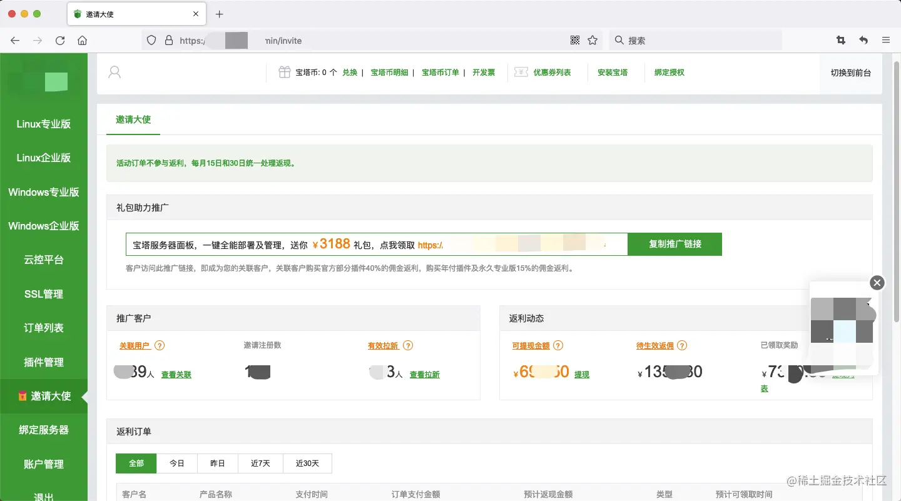Click the screenshot crop icon in browser toolbar
Viewport: 901px width, 501px height.
click(x=840, y=40)
